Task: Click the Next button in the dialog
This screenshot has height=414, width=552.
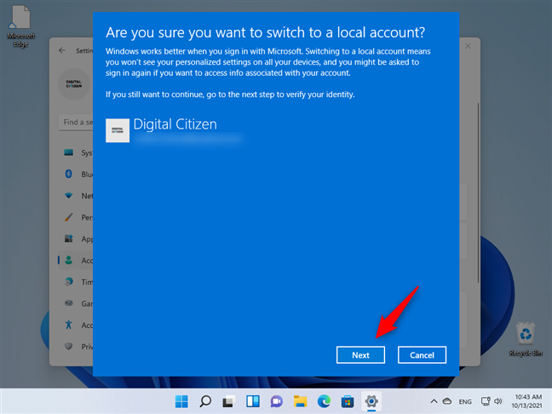Action: [x=360, y=355]
